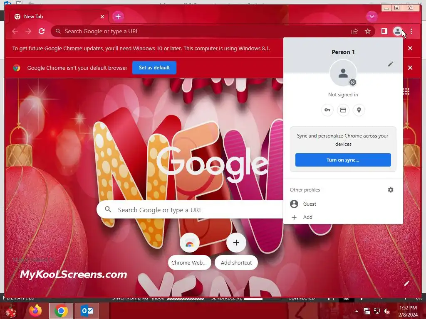Viewport: 426px width, 319px height.
Task: Open payment methods card icon
Action: [343, 110]
